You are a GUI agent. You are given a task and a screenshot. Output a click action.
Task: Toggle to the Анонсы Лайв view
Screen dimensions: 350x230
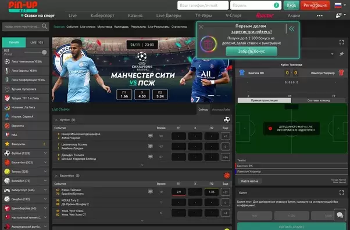(220, 109)
